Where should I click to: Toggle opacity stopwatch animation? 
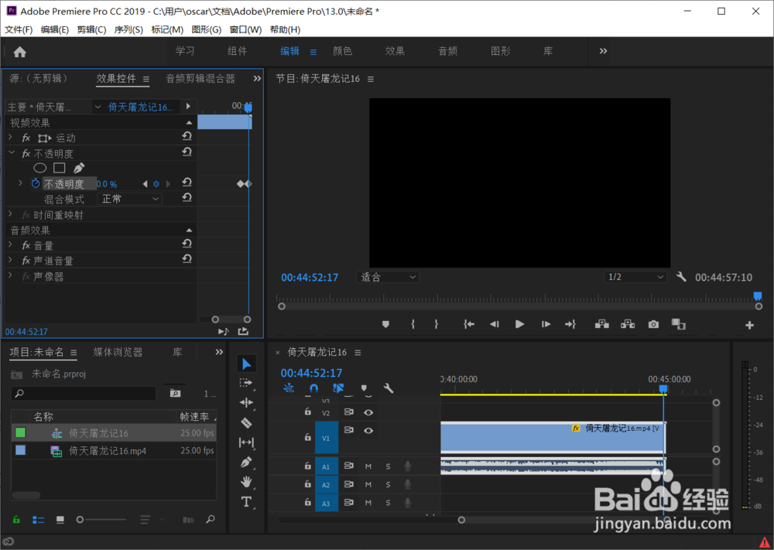[35, 183]
